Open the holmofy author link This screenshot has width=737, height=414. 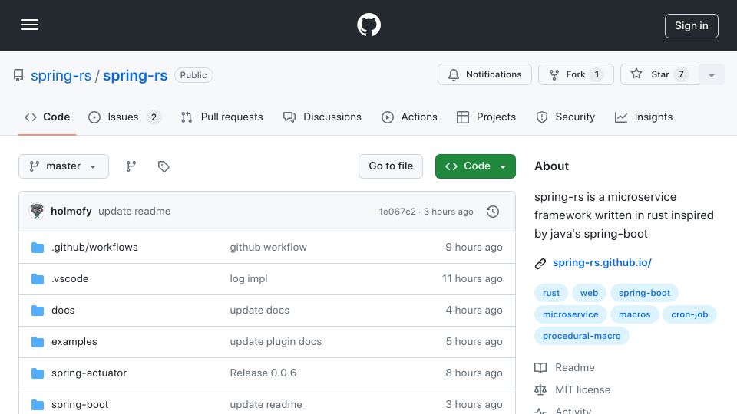coord(71,212)
